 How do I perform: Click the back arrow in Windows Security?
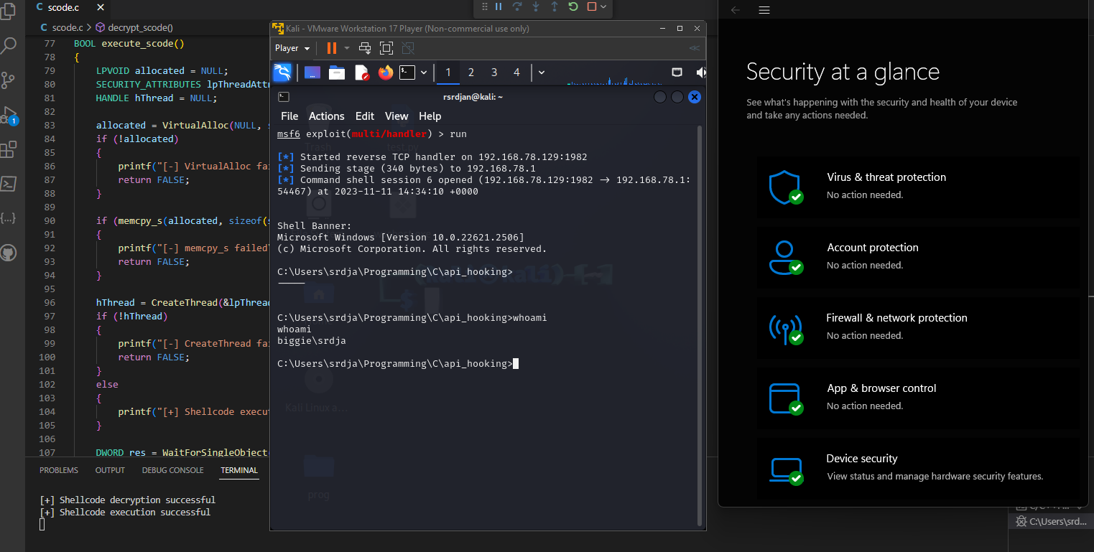coord(735,10)
